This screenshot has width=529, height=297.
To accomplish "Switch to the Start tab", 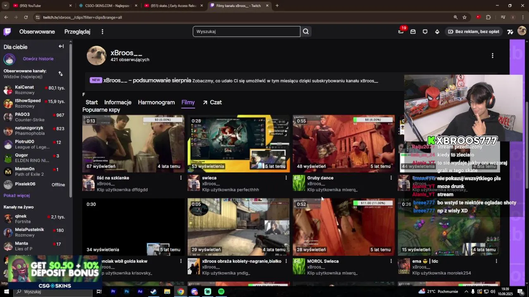I will [92, 102].
